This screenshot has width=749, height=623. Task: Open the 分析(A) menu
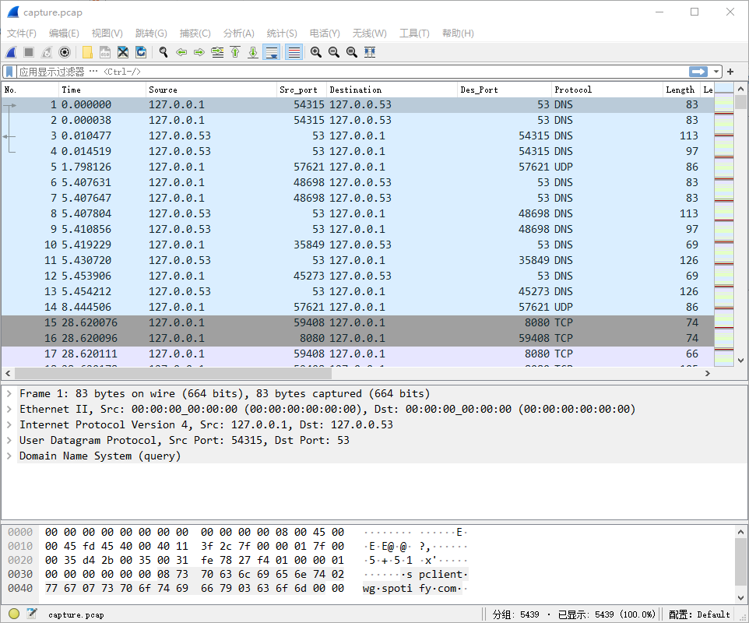tap(238, 33)
